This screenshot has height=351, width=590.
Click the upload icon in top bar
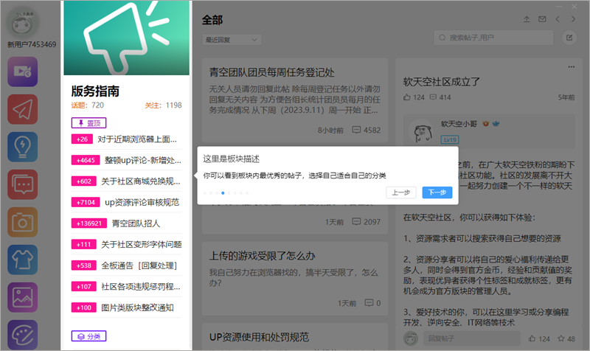pos(527,19)
